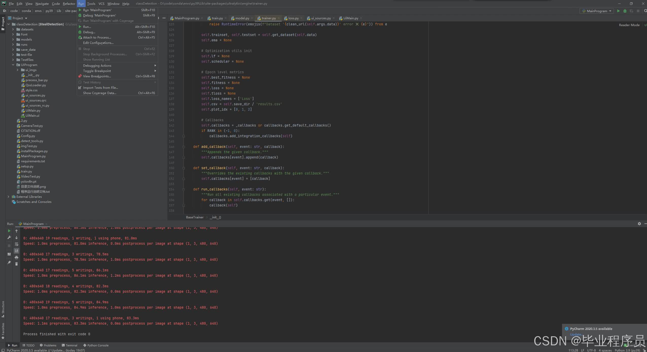Toggle Reader Mode in the editor
The height and width of the screenshot is (352, 647).
[x=629, y=25]
